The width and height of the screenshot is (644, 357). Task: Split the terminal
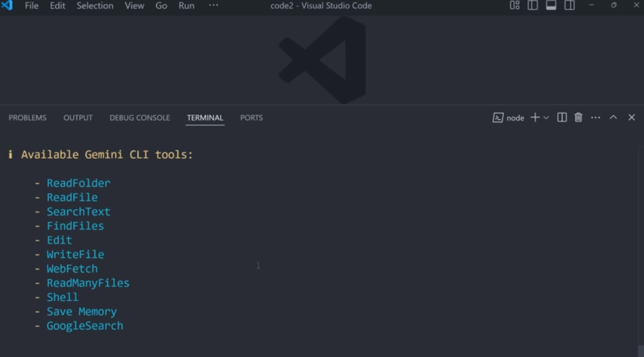(562, 117)
